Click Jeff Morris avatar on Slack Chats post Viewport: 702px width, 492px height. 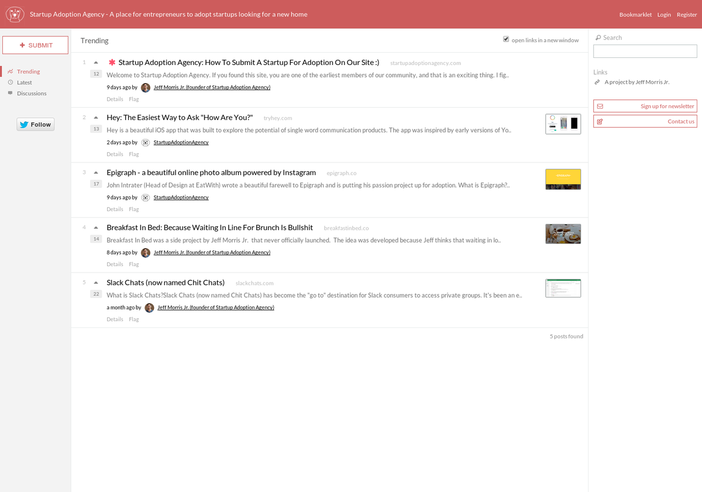point(149,308)
